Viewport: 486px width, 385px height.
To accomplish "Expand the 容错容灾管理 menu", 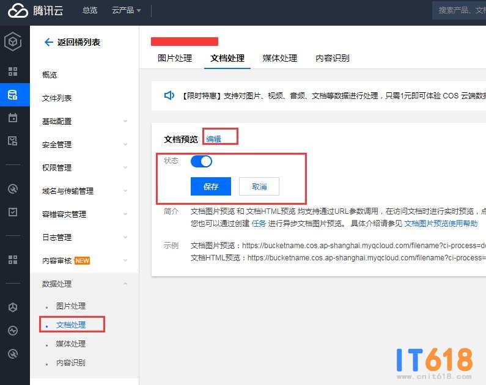I will (84, 214).
